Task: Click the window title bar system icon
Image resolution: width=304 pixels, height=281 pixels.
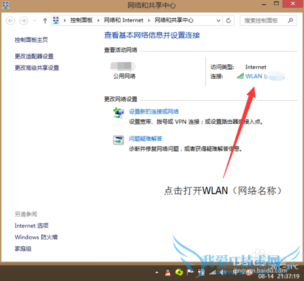Action: (x=5, y=5)
